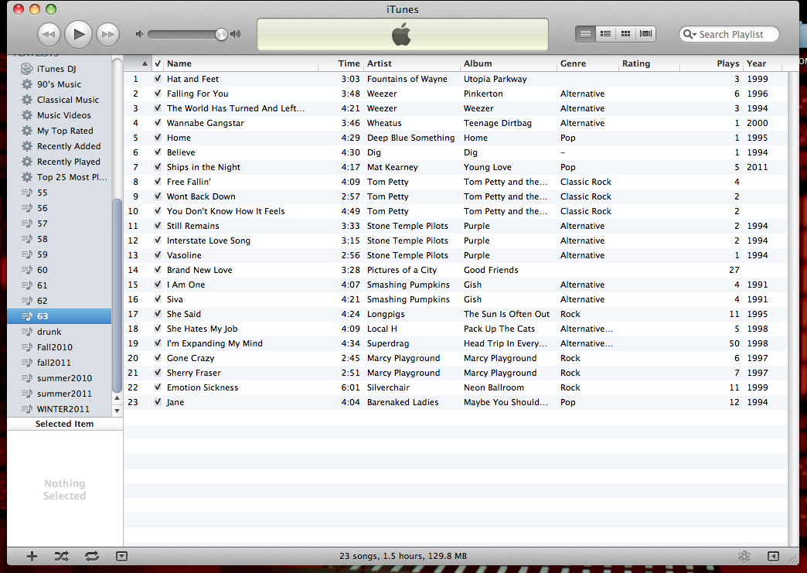Sort by Rating column header
Screen dimensions: 807x573
coord(649,63)
